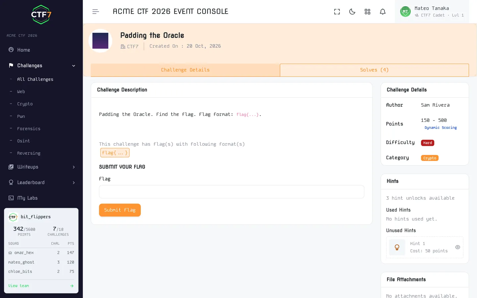Click the Challenge Details tab
This screenshot has width=477, height=298.
pos(185,70)
